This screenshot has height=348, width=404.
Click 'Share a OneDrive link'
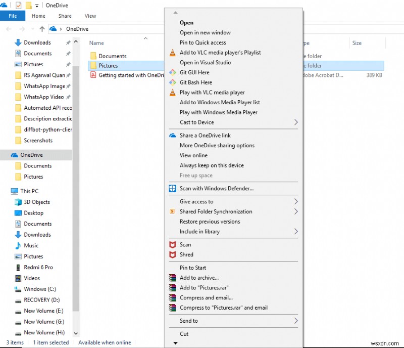point(205,135)
